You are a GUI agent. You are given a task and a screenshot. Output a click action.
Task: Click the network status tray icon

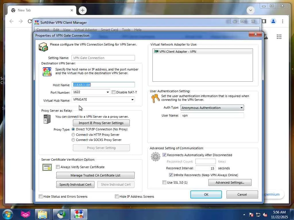[258, 215]
